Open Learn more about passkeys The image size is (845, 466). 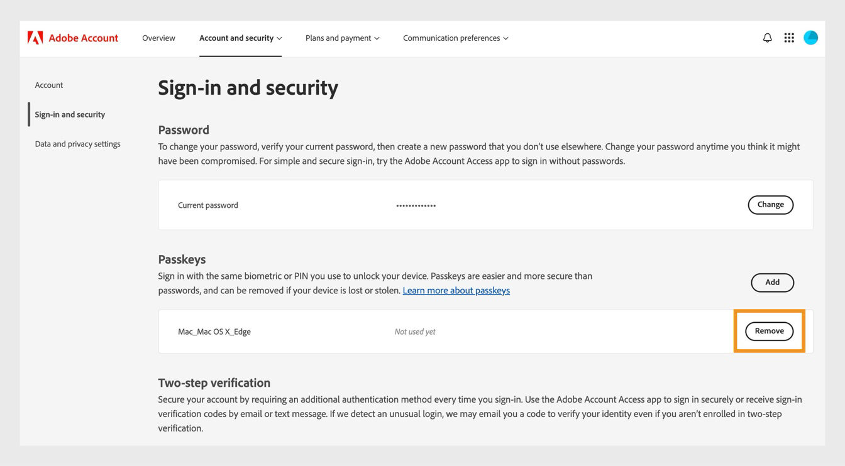pyautogui.click(x=456, y=290)
